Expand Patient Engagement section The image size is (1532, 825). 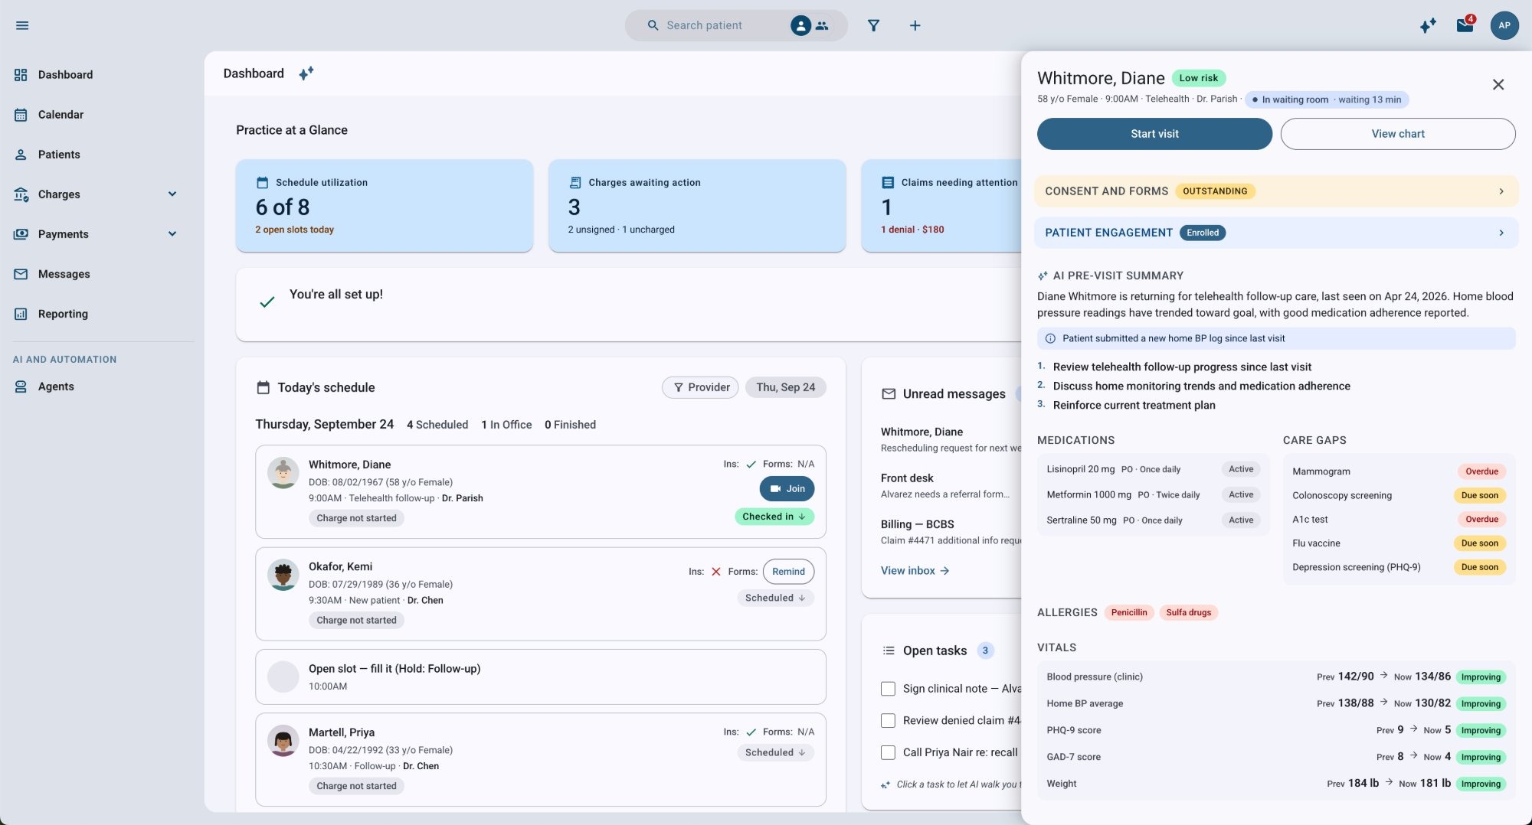[1275, 233]
